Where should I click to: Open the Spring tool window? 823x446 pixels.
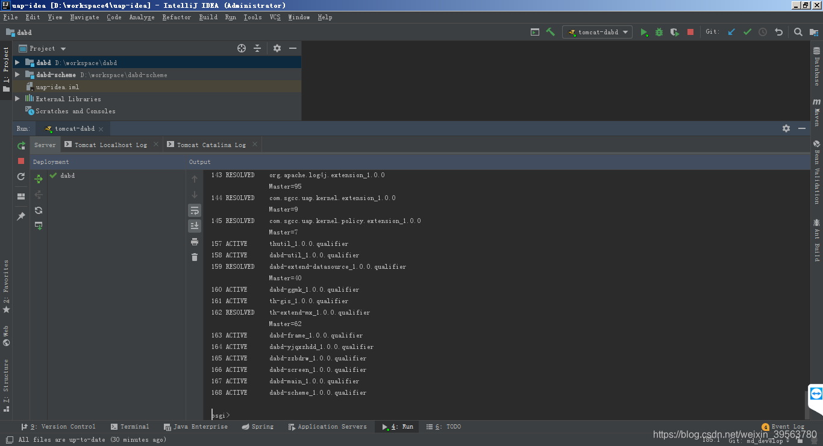257,427
